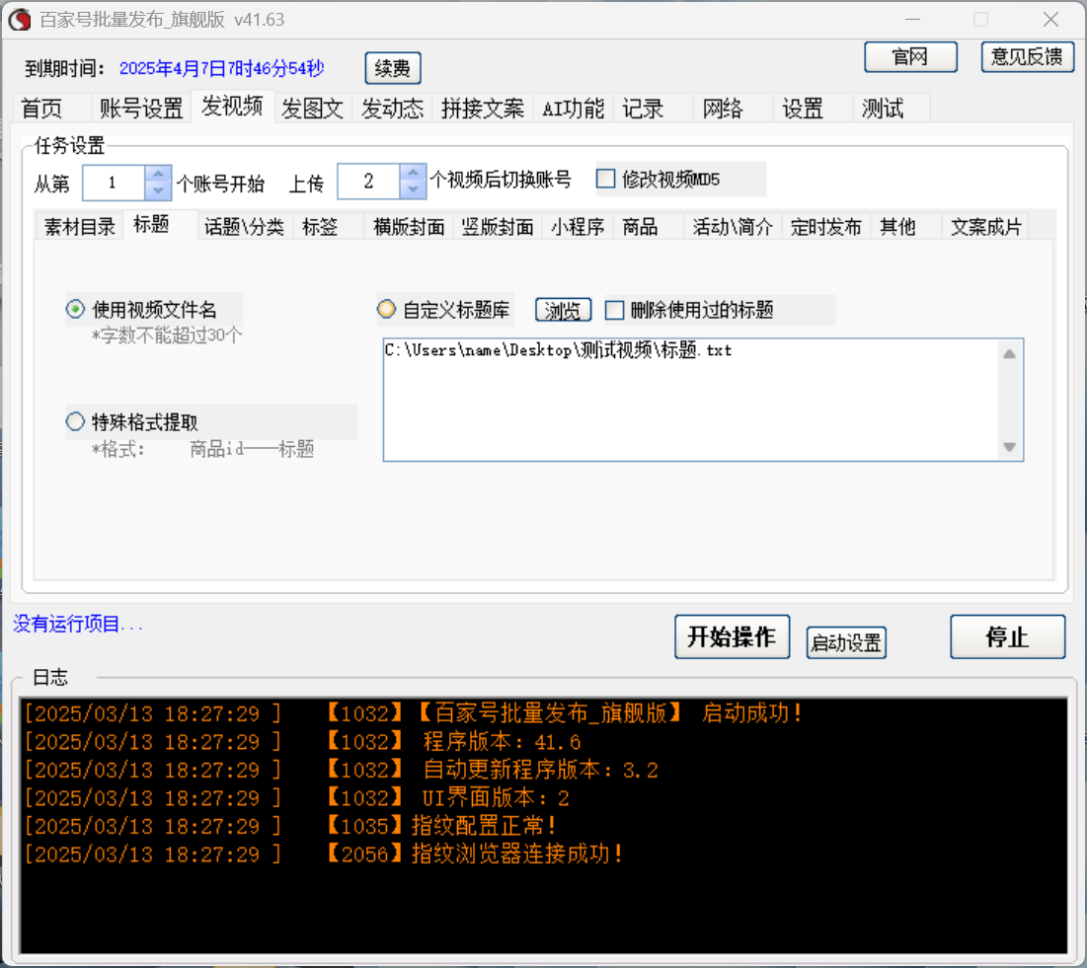Image resolution: width=1087 pixels, height=968 pixels.
Task: Click the videos-per-account upload count field
Action: click(369, 182)
